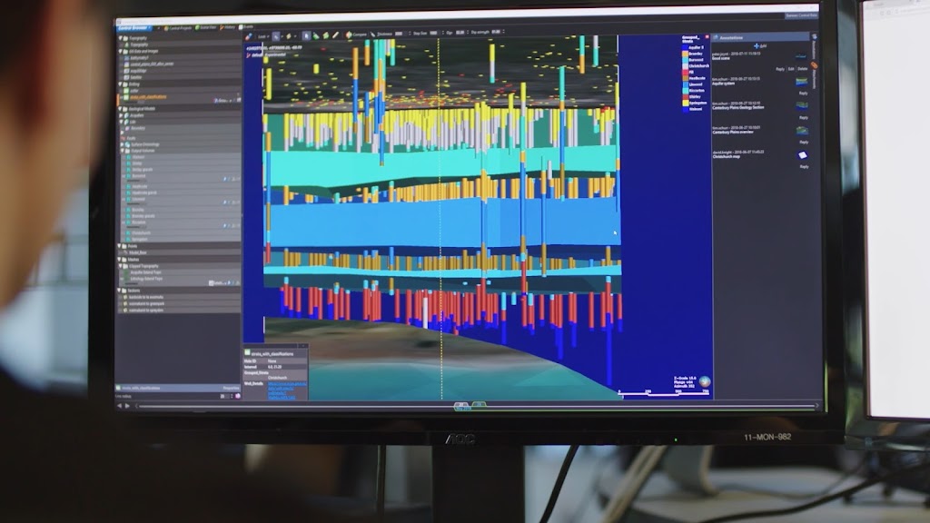
Task: Switch to the Scene View tab
Action: (206, 28)
